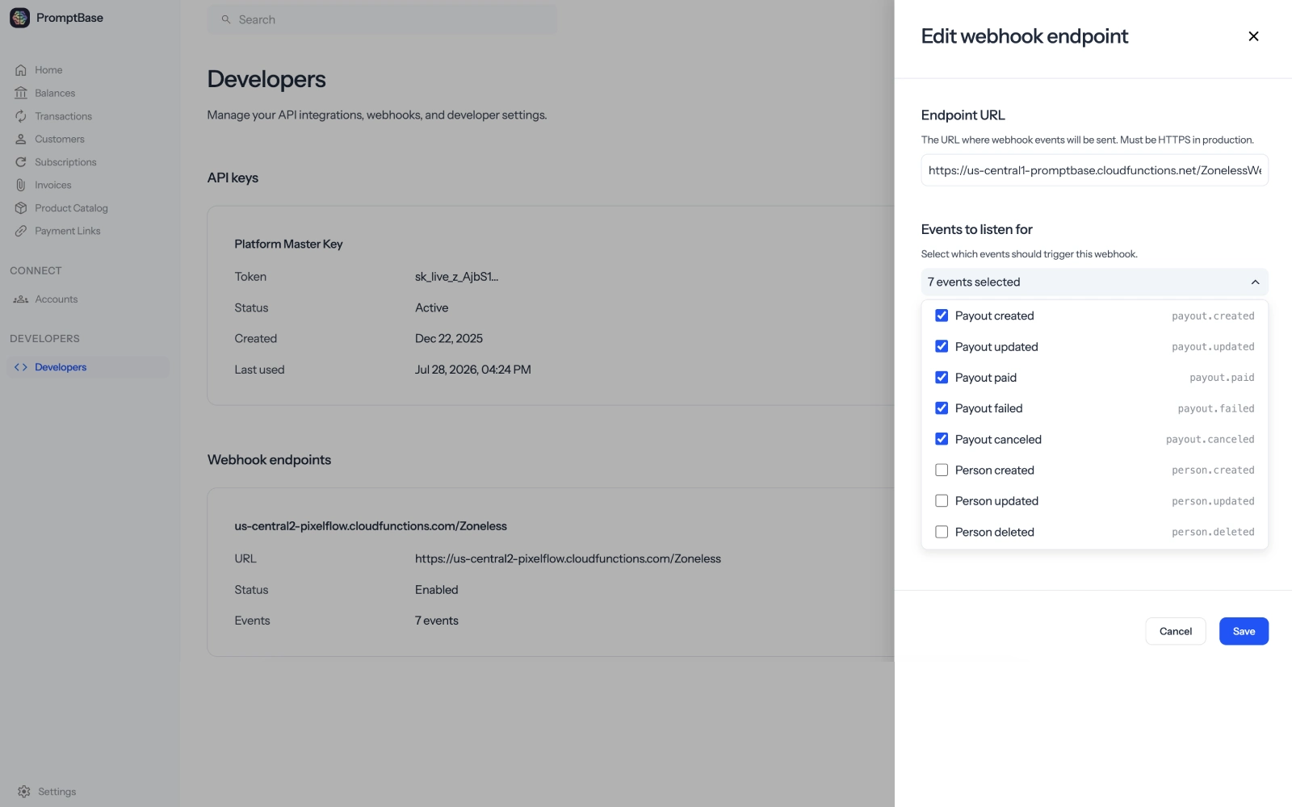Uncheck the Payout updated event
The height and width of the screenshot is (807, 1292).
coord(942,346)
